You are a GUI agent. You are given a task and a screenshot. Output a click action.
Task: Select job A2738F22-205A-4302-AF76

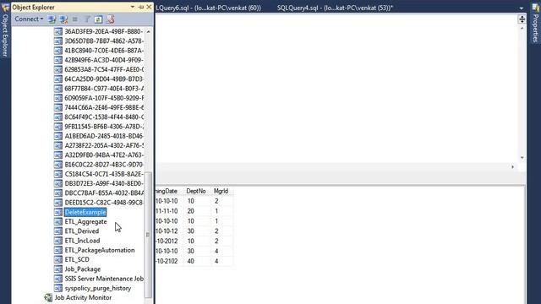point(104,145)
